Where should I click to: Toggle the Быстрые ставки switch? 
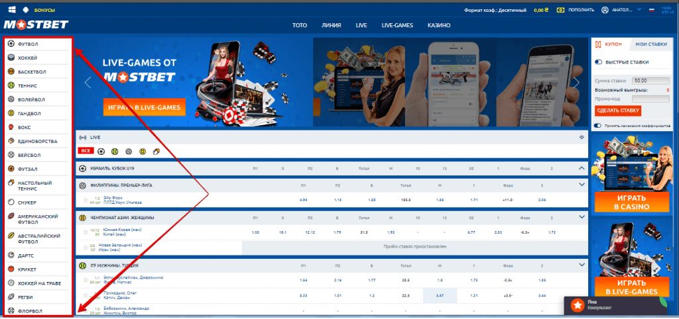[x=599, y=62]
